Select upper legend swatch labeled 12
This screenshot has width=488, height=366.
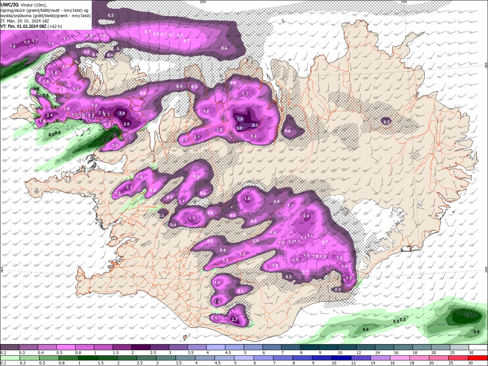[x=366, y=347]
